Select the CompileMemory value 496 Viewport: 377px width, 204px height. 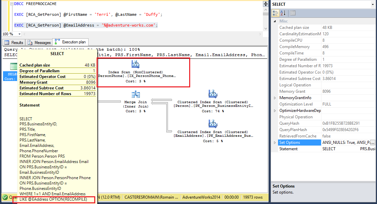(x=325, y=47)
